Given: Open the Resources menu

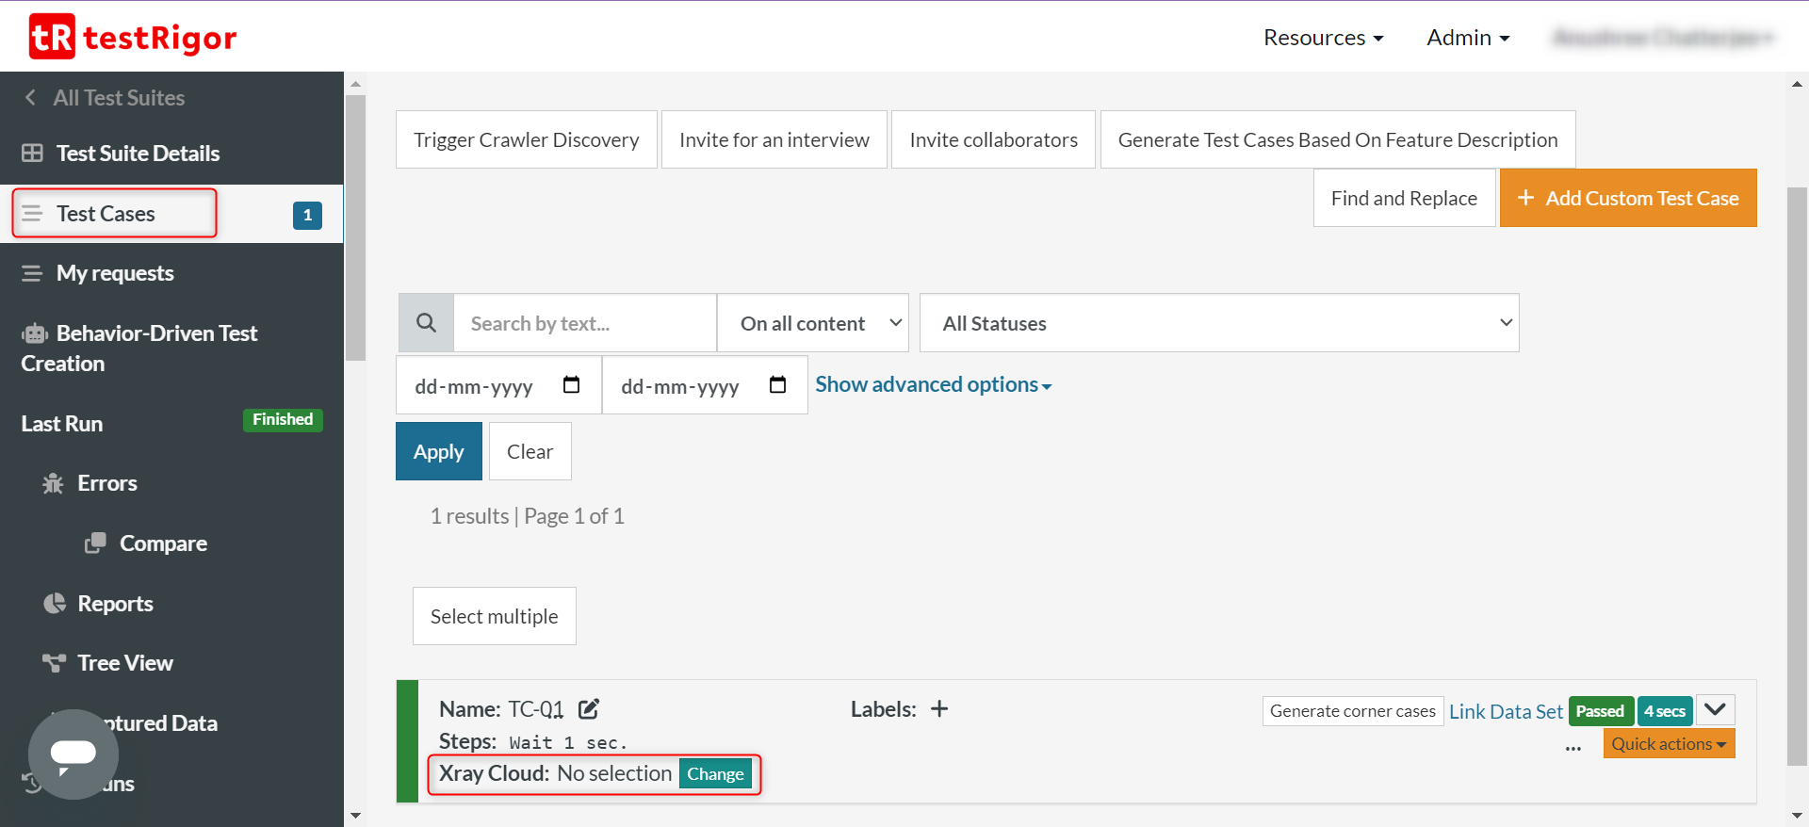Looking at the screenshot, I should click(1323, 38).
